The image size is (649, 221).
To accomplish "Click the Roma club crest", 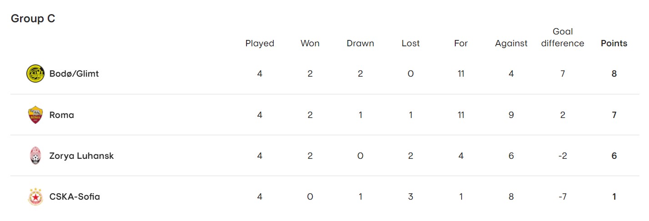I will (35, 115).
